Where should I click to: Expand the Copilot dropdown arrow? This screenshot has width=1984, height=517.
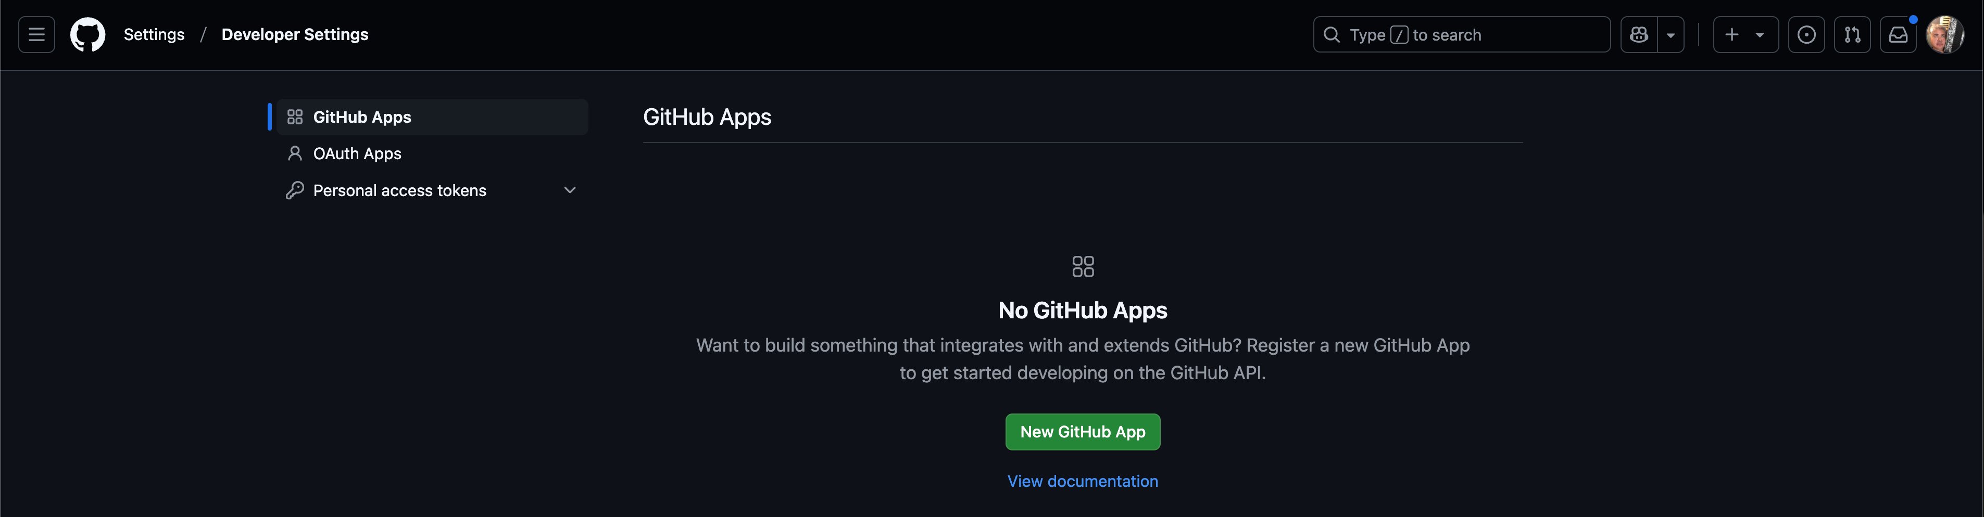1671,35
